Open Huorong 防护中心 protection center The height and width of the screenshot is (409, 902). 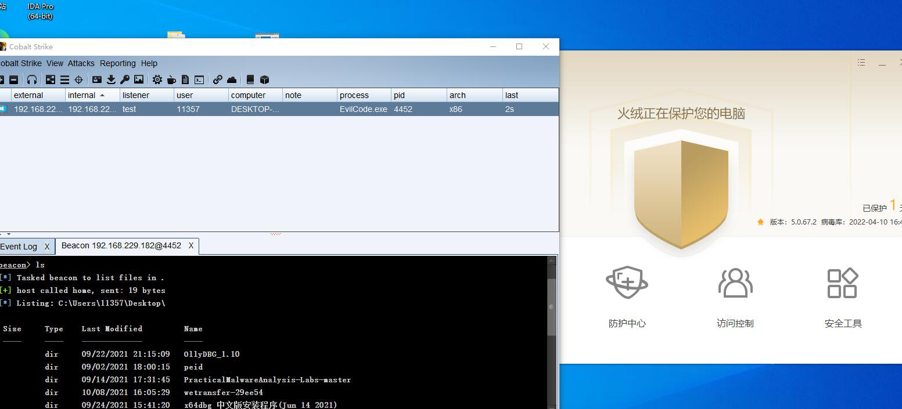coord(627,293)
